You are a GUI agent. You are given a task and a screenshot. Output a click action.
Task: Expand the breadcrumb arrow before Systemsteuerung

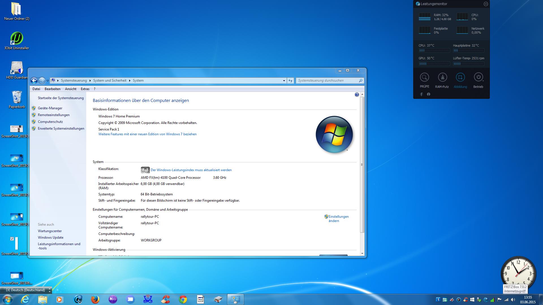58,80
